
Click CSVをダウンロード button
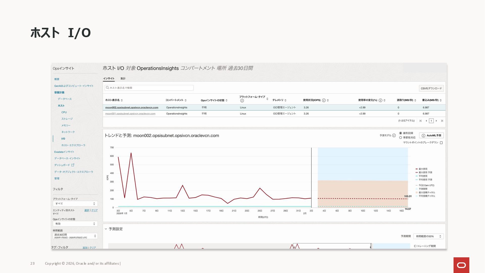coord(431,88)
